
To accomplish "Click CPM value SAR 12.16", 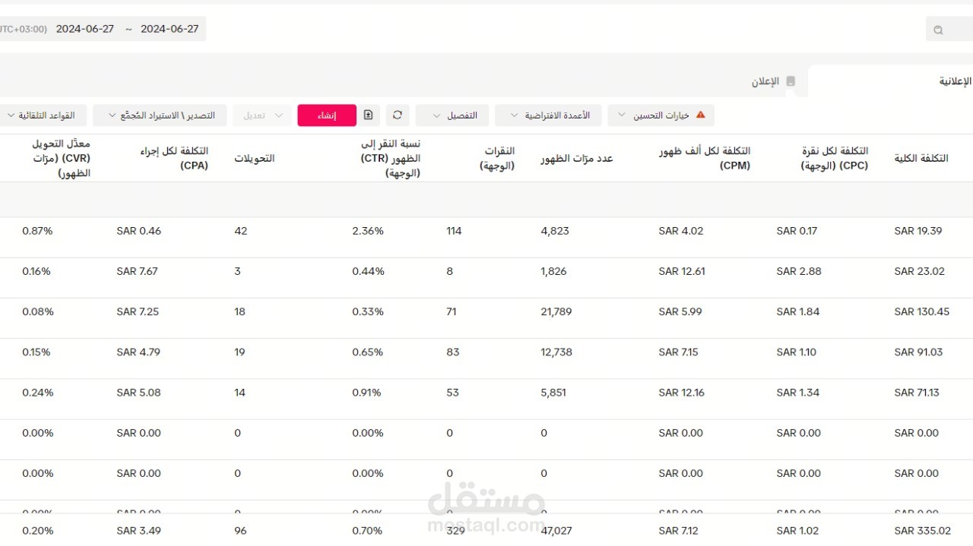I will point(682,393).
